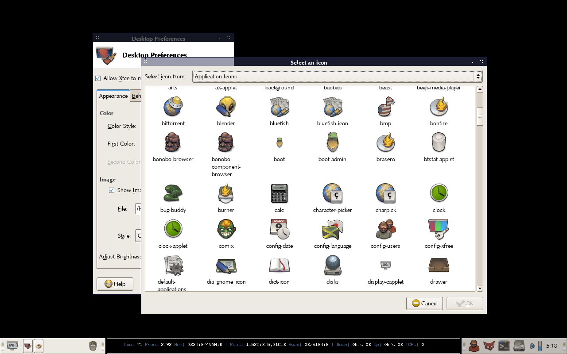Open the Application Icons dropdown
This screenshot has height=354, width=567.
coord(338,77)
